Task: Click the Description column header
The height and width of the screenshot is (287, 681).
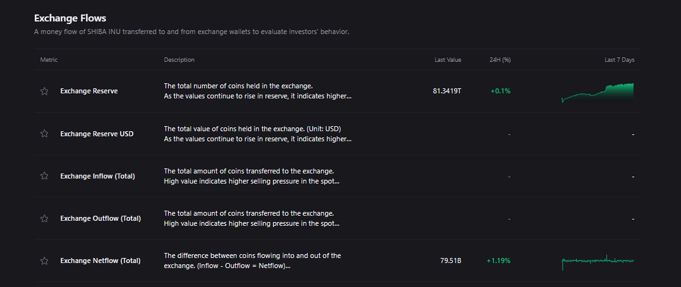Action: tap(179, 60)
